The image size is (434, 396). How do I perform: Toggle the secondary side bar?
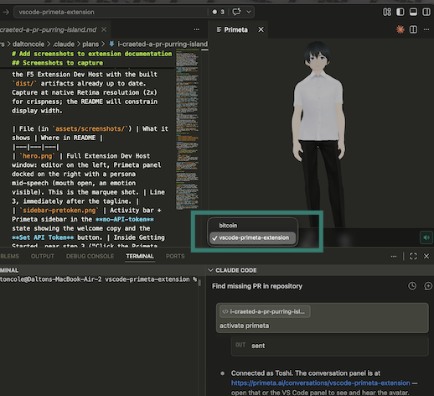click(x=426, y=12)
